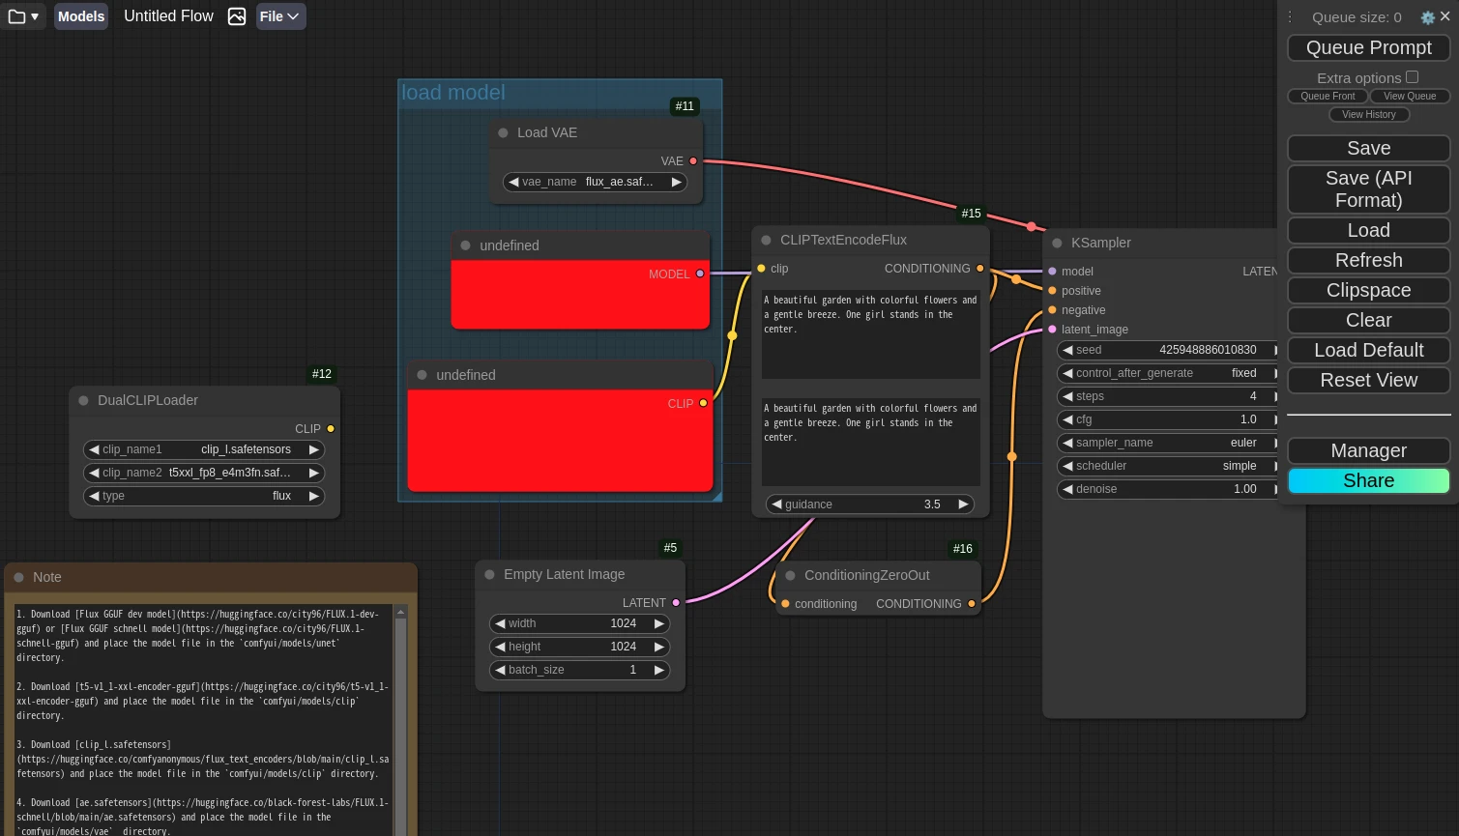The image size is (1459, 836).
Task: Enable the Extra options checkbox
Action: [x=1412, y=77]
